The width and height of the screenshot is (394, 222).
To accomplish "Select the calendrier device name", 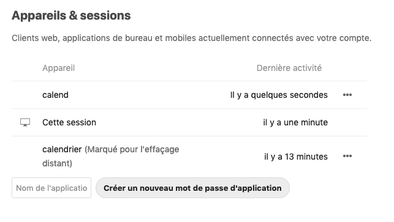I will [62, 149].
